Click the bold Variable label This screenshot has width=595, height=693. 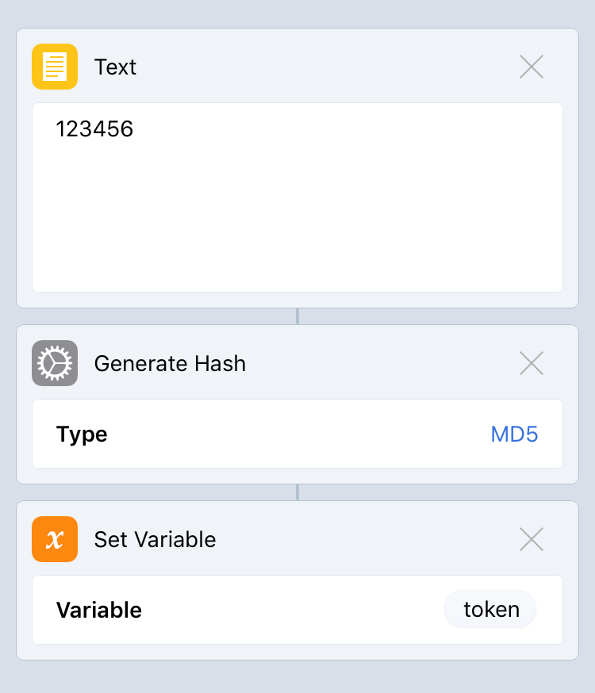pyautogui.click(x=99, y=610)
